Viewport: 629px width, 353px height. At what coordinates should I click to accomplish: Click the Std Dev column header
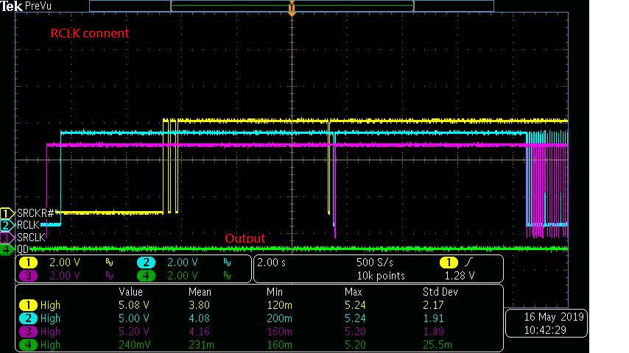point(440,292)
